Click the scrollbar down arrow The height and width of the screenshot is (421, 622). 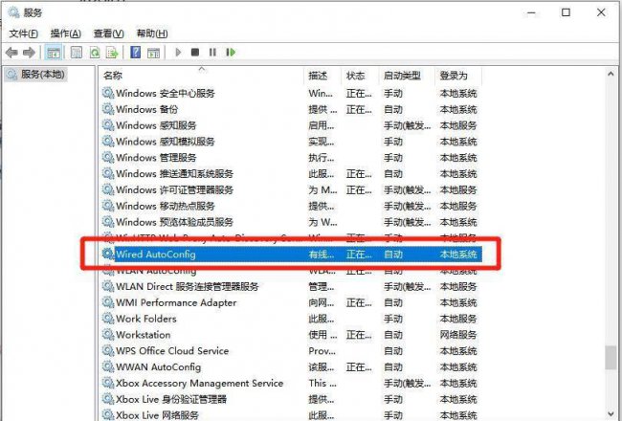(x=611, y=414)
